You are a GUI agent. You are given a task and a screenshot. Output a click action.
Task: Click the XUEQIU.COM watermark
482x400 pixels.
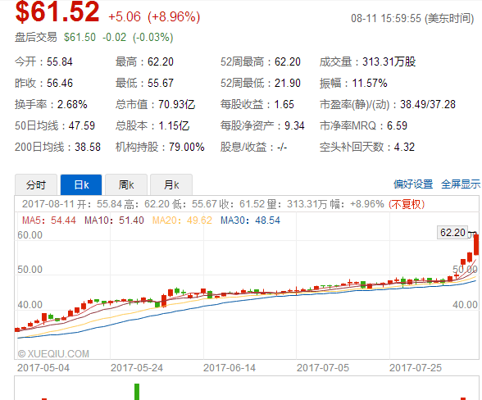pos(53,354)
